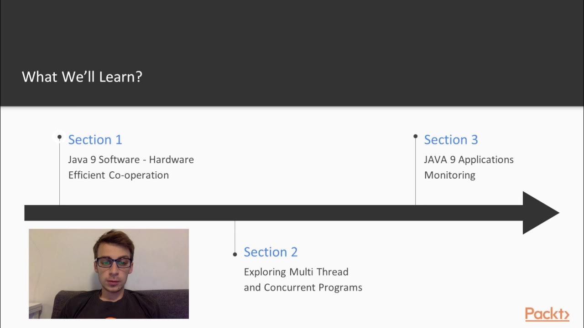This screenshot has width=584, height=328.
Task: Click the presenter webcam video thumbnail
Action: [x=109, y=273]
